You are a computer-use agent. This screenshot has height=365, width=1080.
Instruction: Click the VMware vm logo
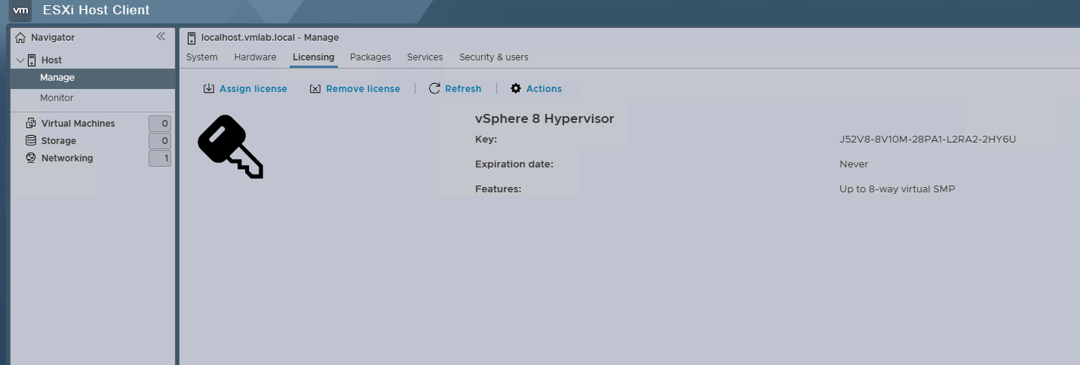click(21, 11)
